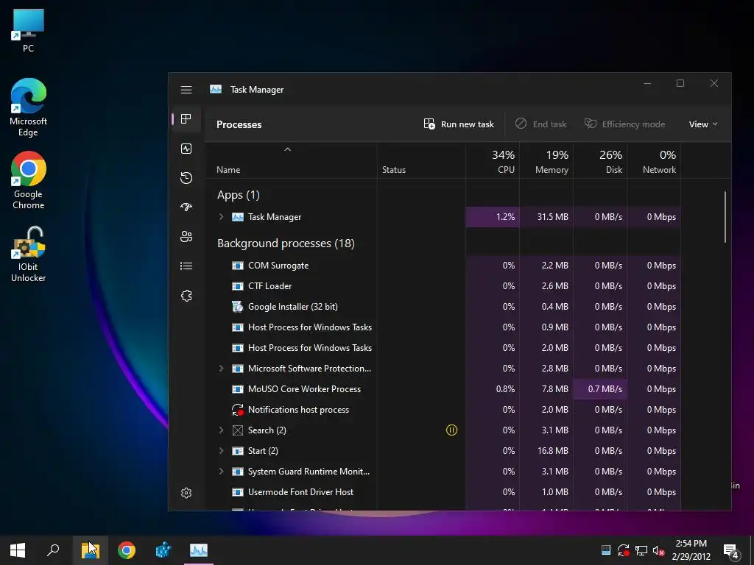Click Background processes (18) heading
The image size is (754, 565).
(x=286, y=244)
